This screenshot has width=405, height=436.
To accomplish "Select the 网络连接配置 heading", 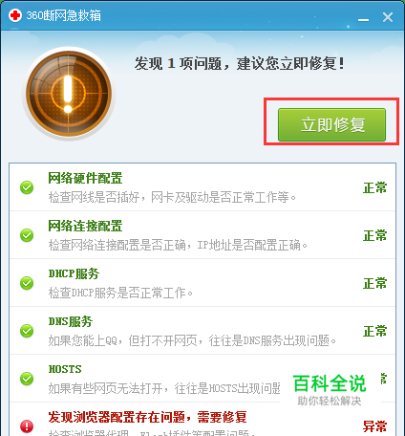I will coord(85,226).
